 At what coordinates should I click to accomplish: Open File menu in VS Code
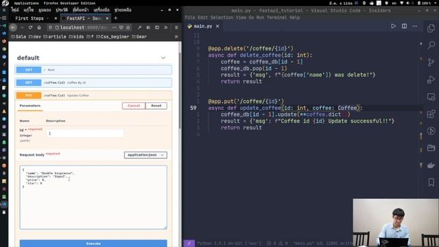[x=189, y=17]
